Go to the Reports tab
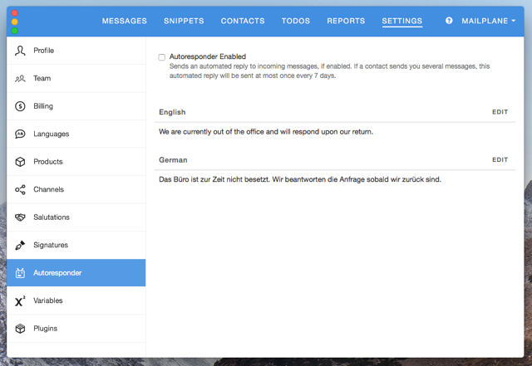Viewport: 532px width, 366px height. (x=346, y=21)
